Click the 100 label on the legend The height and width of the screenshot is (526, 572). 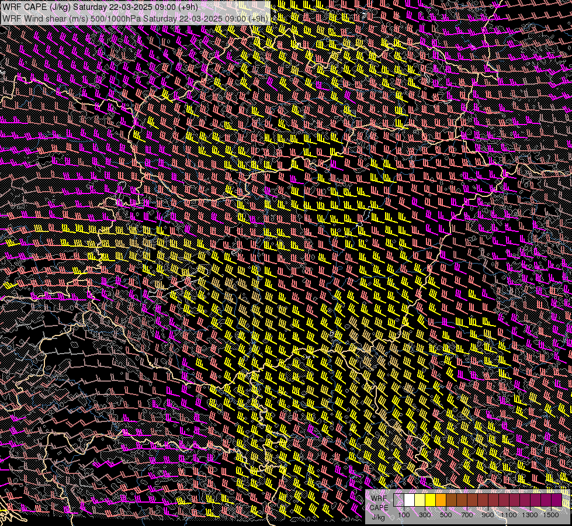[404, 515]
